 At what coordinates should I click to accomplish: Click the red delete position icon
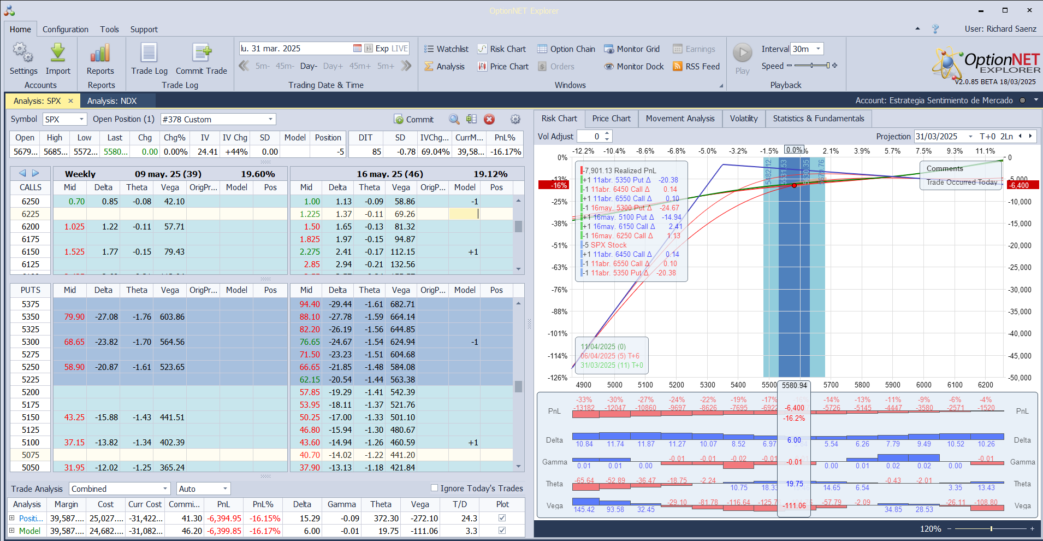pos(489,119)
